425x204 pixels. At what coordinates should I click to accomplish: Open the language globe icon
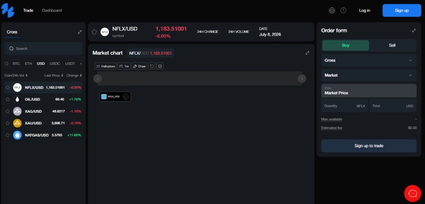(x=331, y=10)
